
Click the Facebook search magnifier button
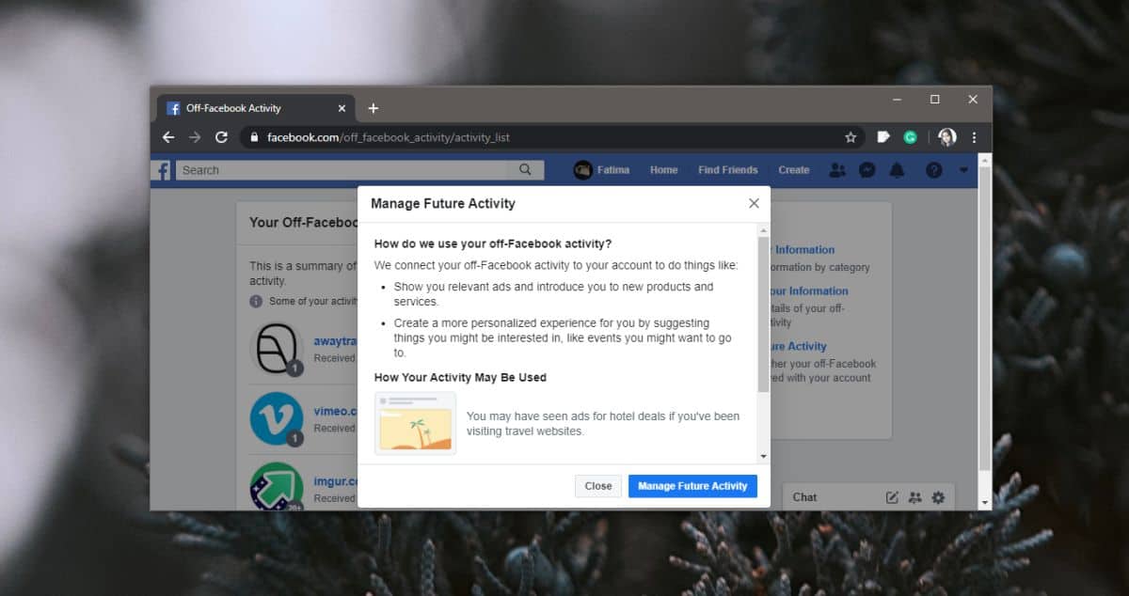[525, 170]
